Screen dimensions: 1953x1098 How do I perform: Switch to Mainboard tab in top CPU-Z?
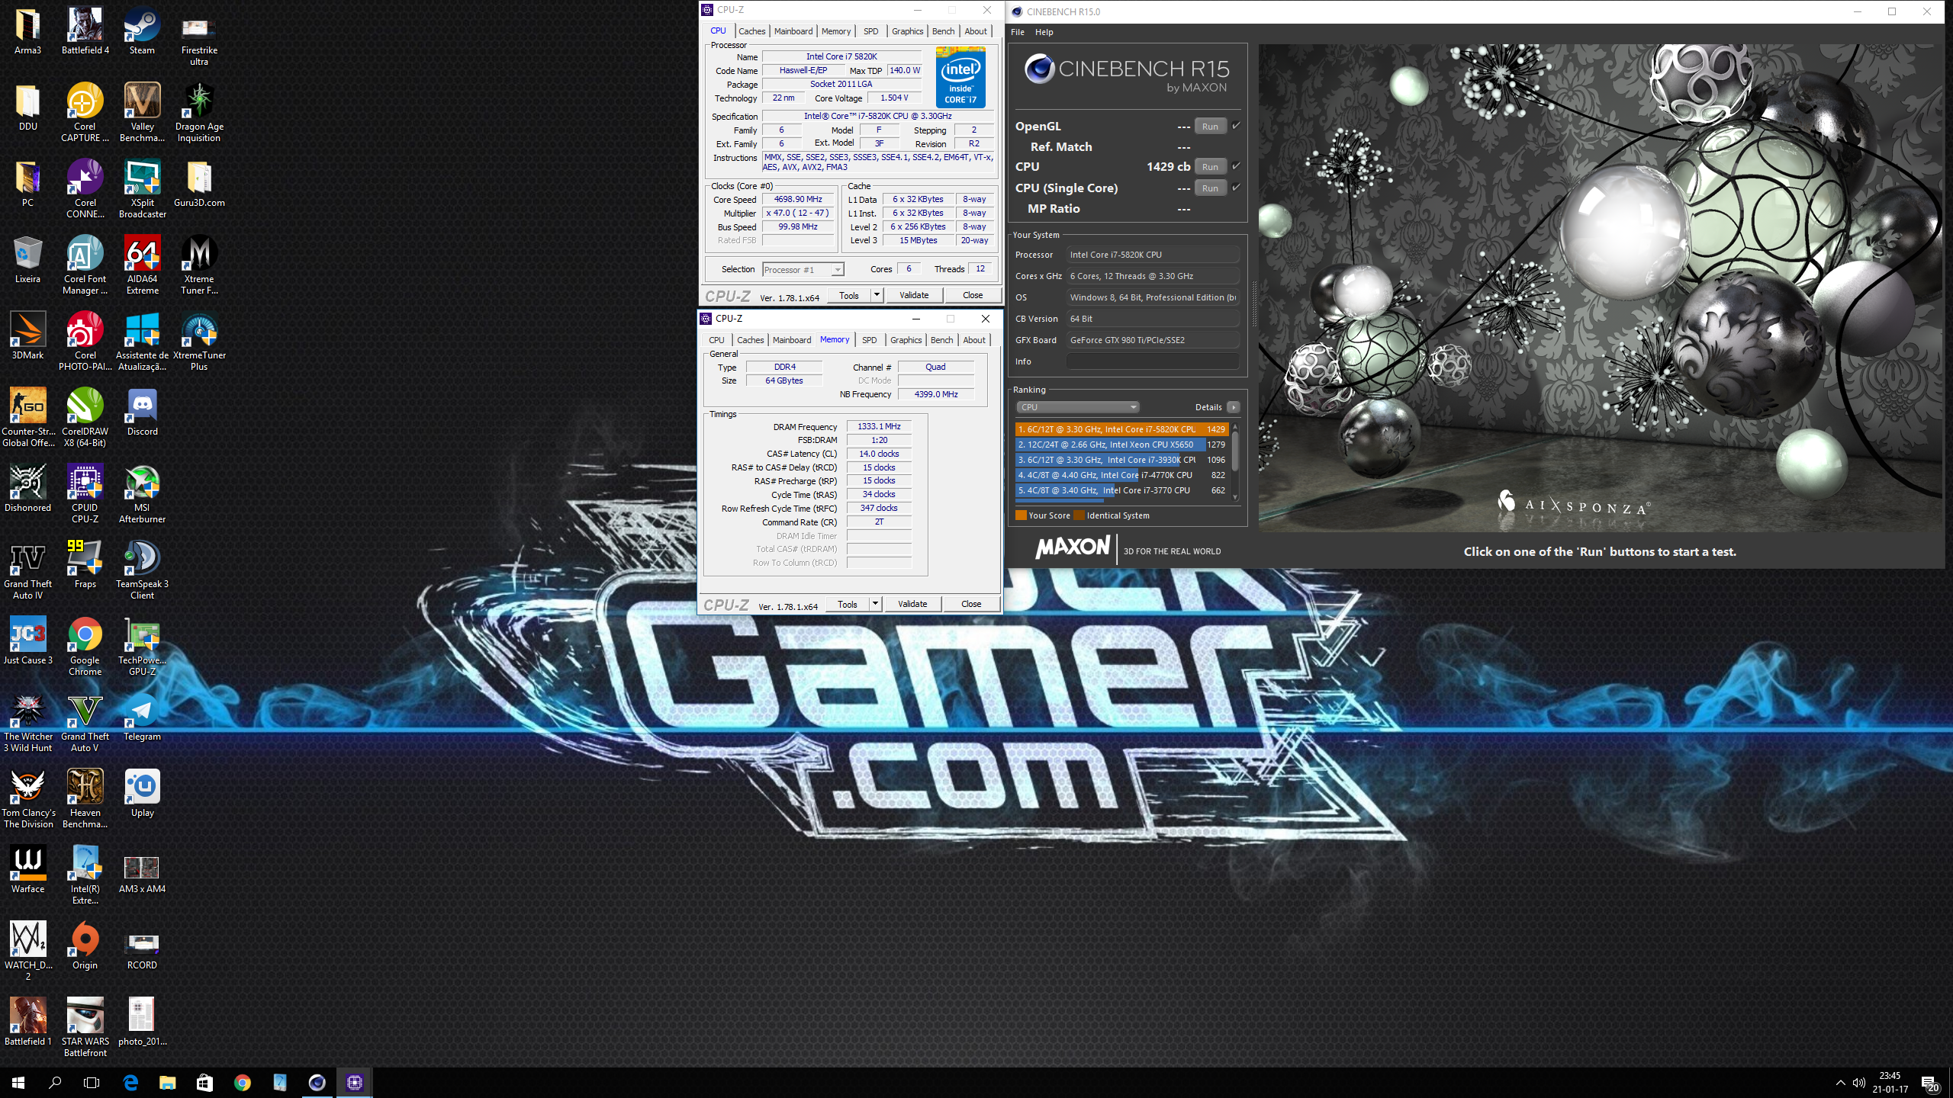coord(793,31)
